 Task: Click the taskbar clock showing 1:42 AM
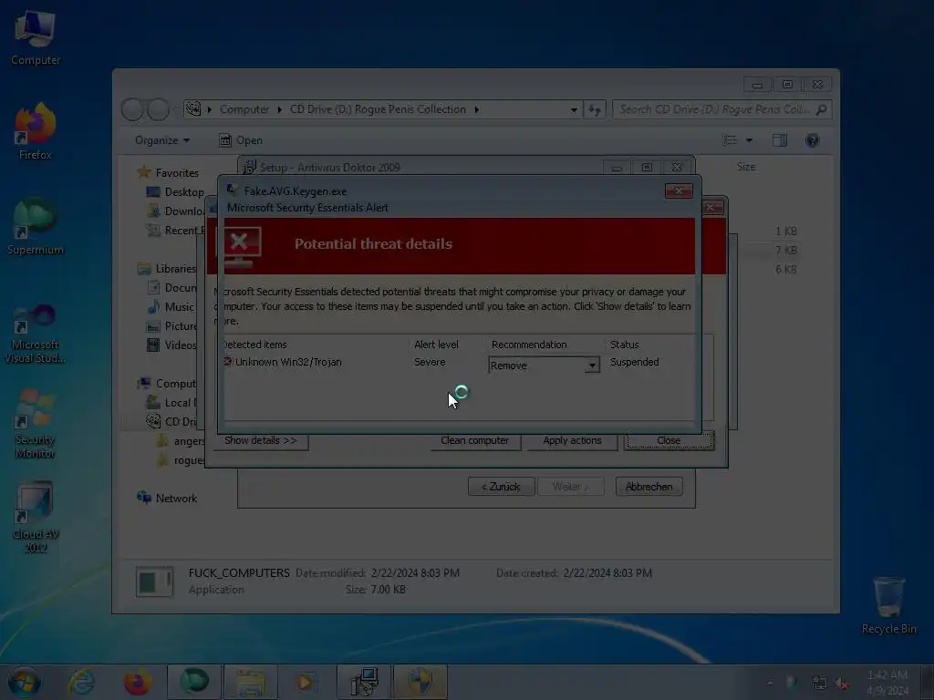(887, 682)
